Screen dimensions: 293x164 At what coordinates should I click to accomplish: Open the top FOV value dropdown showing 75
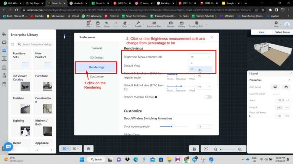[x=204, y=87]
